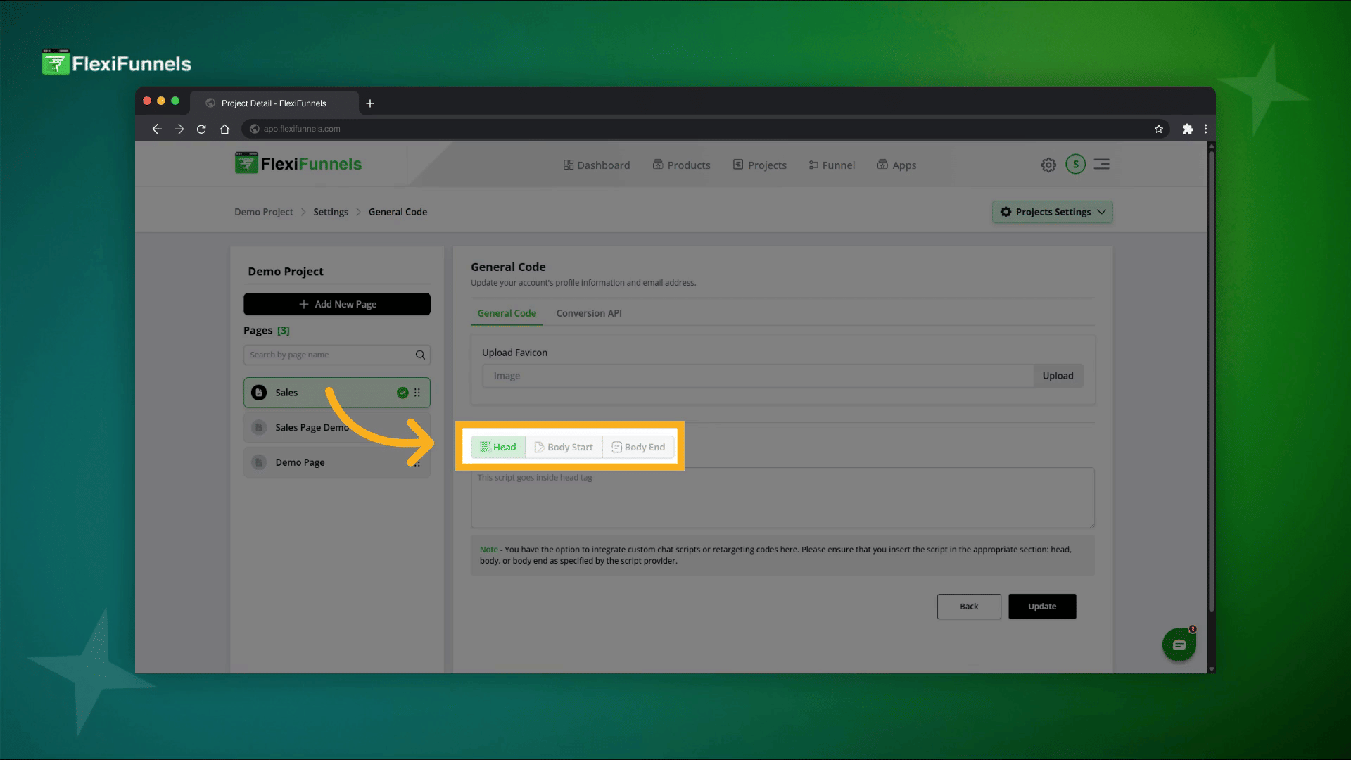
Task: Click the Add New Page button
Action: (x=337, y=304)
